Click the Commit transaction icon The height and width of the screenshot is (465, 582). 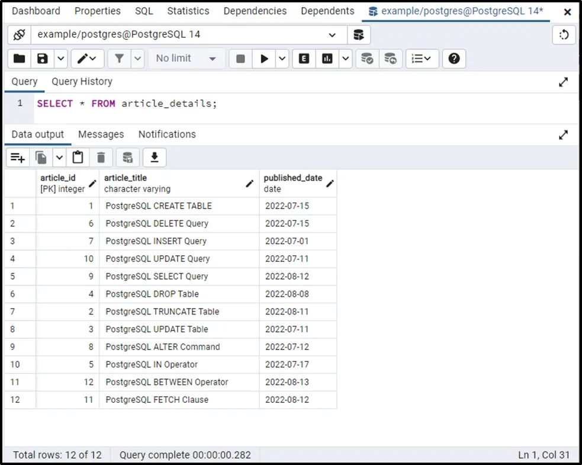[x=367, y=59]
